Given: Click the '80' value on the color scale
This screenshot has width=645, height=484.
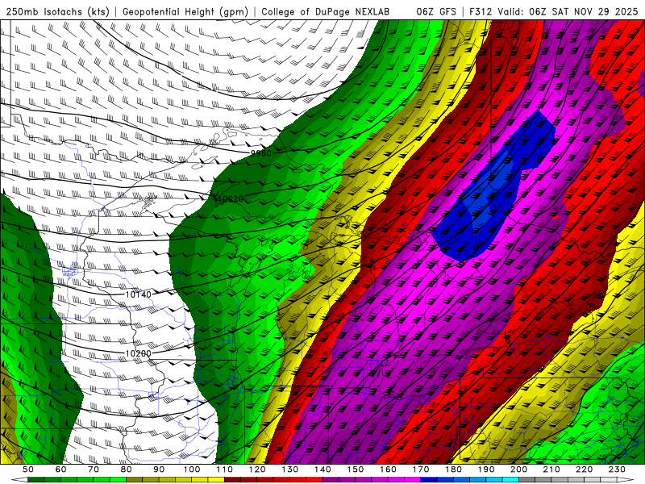Looking at the screenshot, I should pos(127,469).
